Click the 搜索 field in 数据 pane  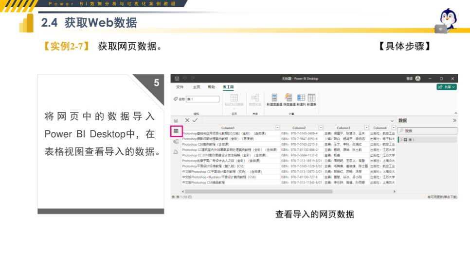pyautogui.click(x=428, y=131)
